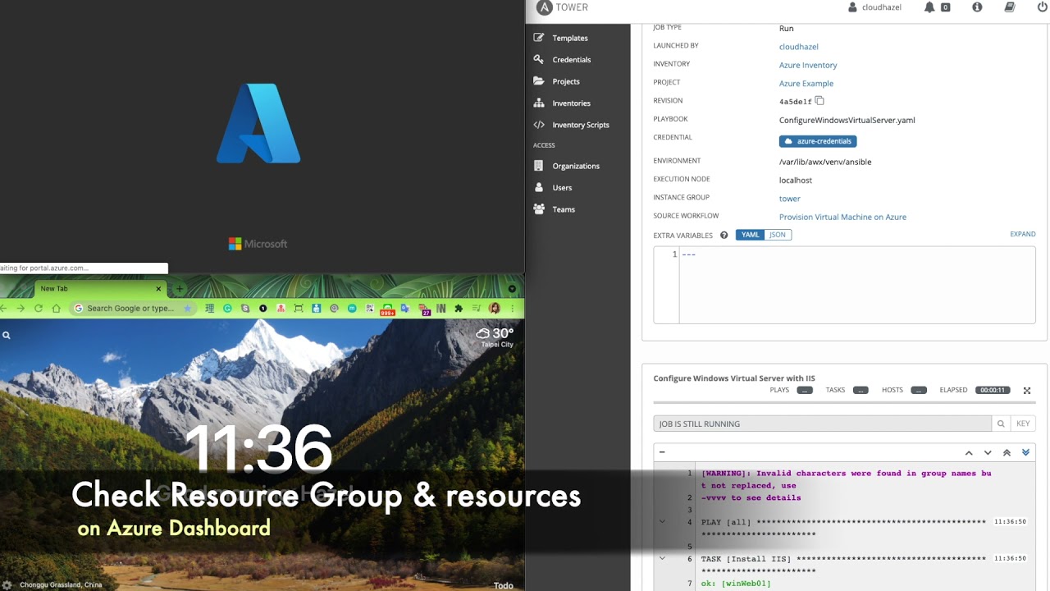Click the ok: [winWeb01] output line
The image size is (1050, 591).
click(x=736, y=584)
